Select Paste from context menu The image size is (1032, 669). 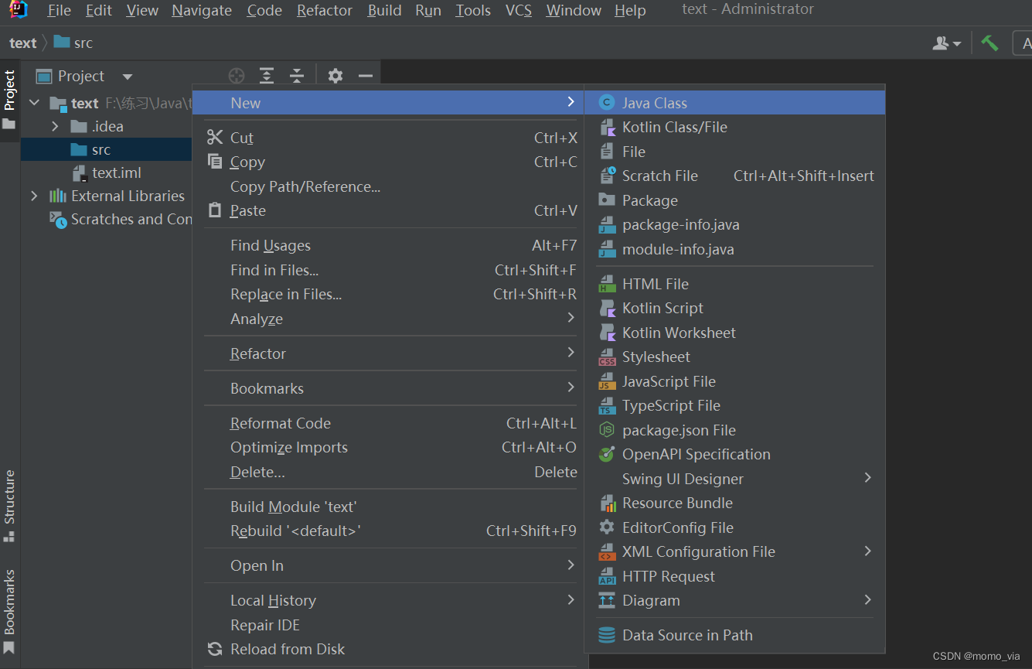[x=388, y=210]
